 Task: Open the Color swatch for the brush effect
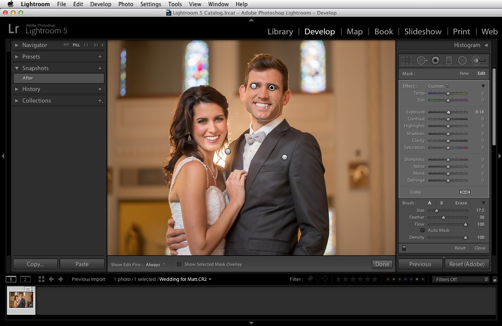[x=465, y=192]
